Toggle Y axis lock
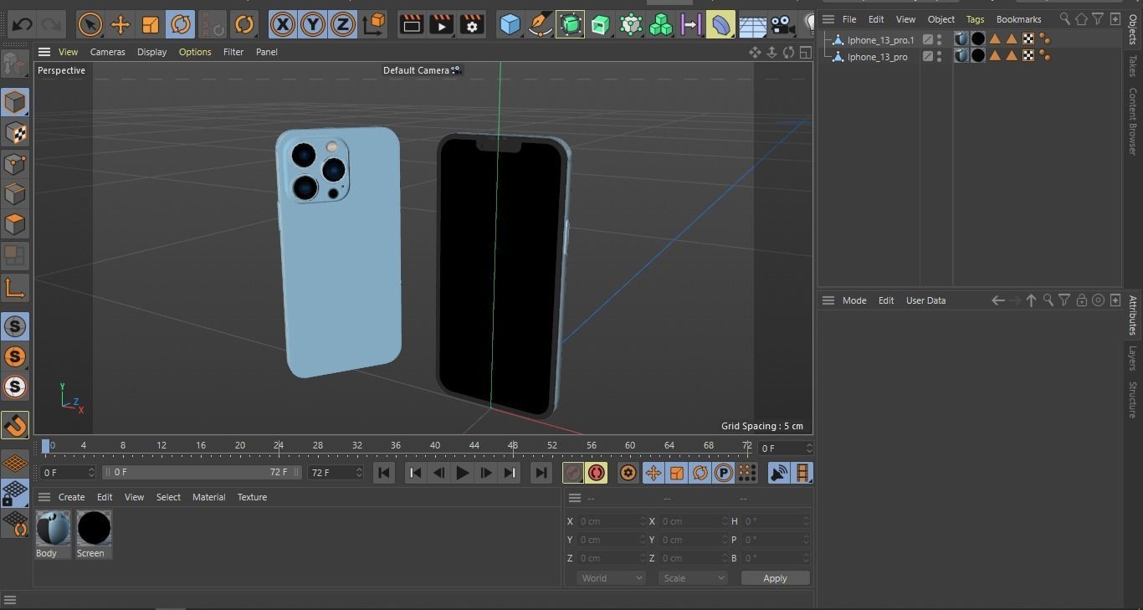 [313, 24]
